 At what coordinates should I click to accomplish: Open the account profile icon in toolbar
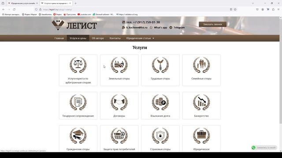(x=263, y=9)
